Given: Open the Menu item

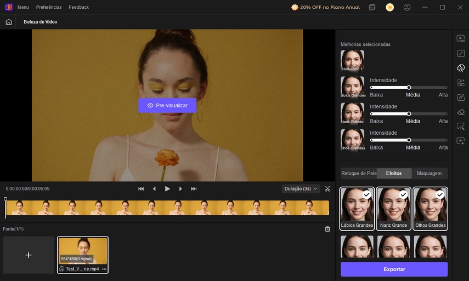Looking at the screenshot, I should click(x=23, y=7).
